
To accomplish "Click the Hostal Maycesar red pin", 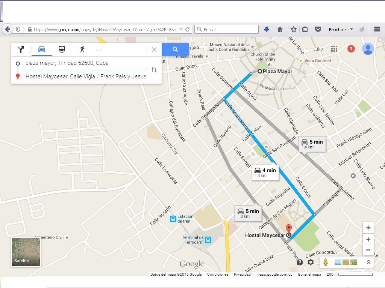I will pyautogui.click(x=289, y=229).
